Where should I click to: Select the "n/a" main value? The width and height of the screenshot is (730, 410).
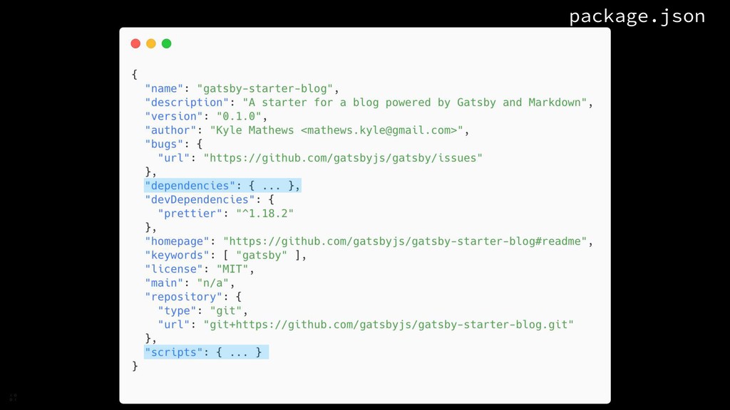[212, 283]
